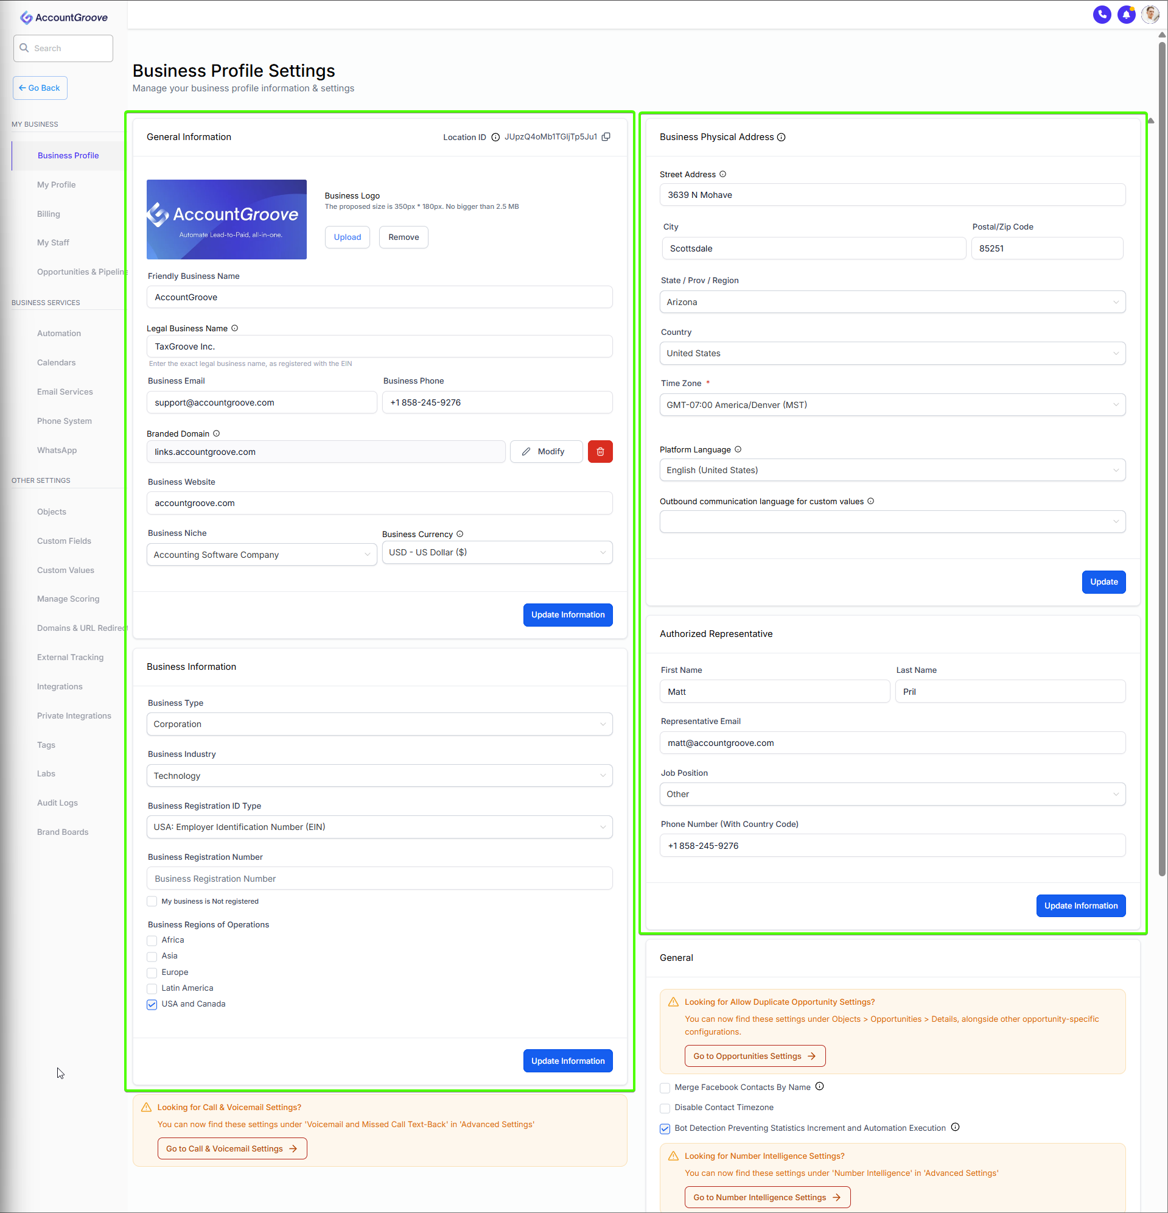Screen dimensions: 1168x1213
Task: Check the Europe region checkbox
Action: (152, 973)
